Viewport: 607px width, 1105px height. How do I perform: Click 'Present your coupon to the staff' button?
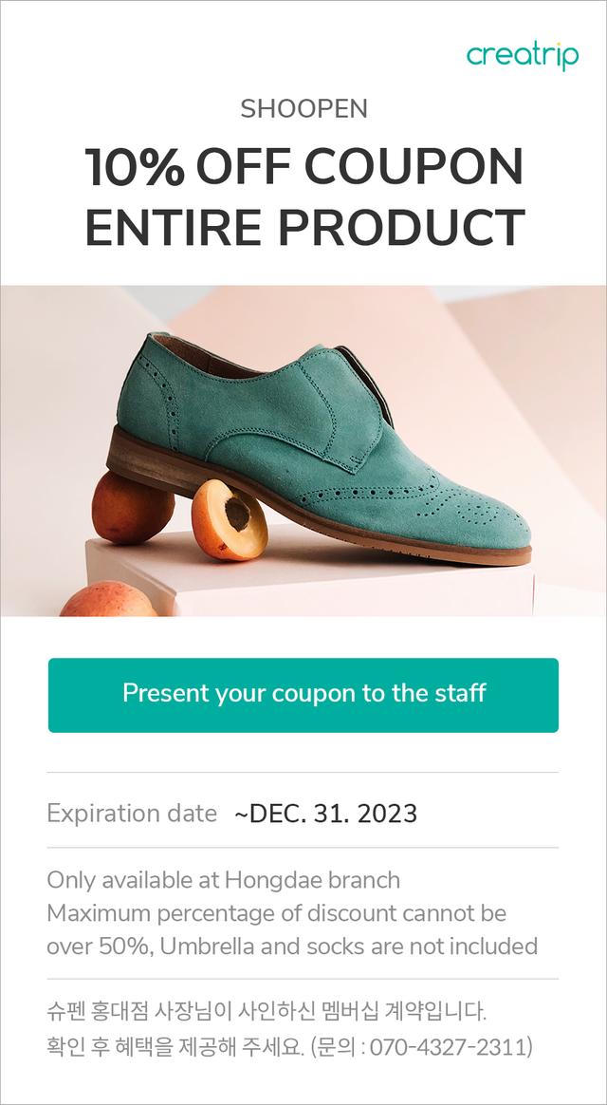(x=303, y=695)
